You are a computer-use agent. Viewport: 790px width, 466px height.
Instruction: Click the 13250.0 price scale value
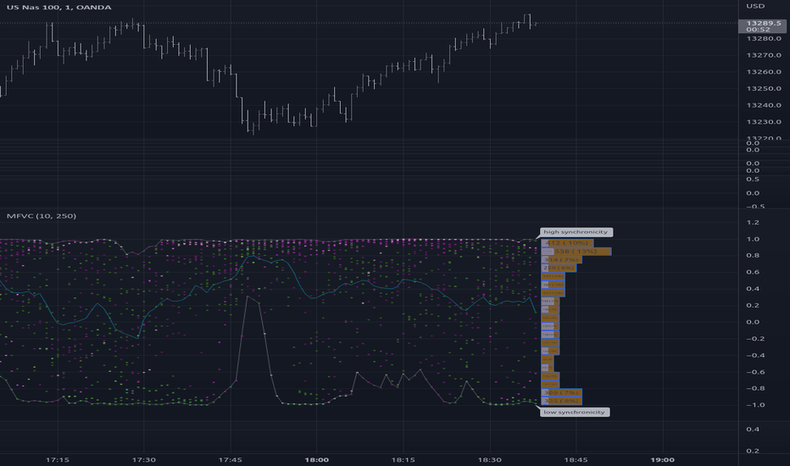[x=764, y=89]
